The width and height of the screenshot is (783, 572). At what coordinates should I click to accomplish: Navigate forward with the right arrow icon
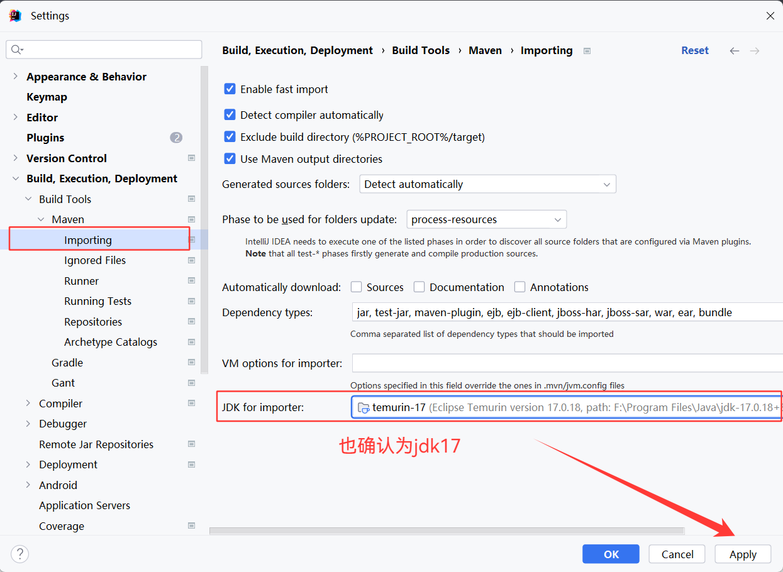755,51
